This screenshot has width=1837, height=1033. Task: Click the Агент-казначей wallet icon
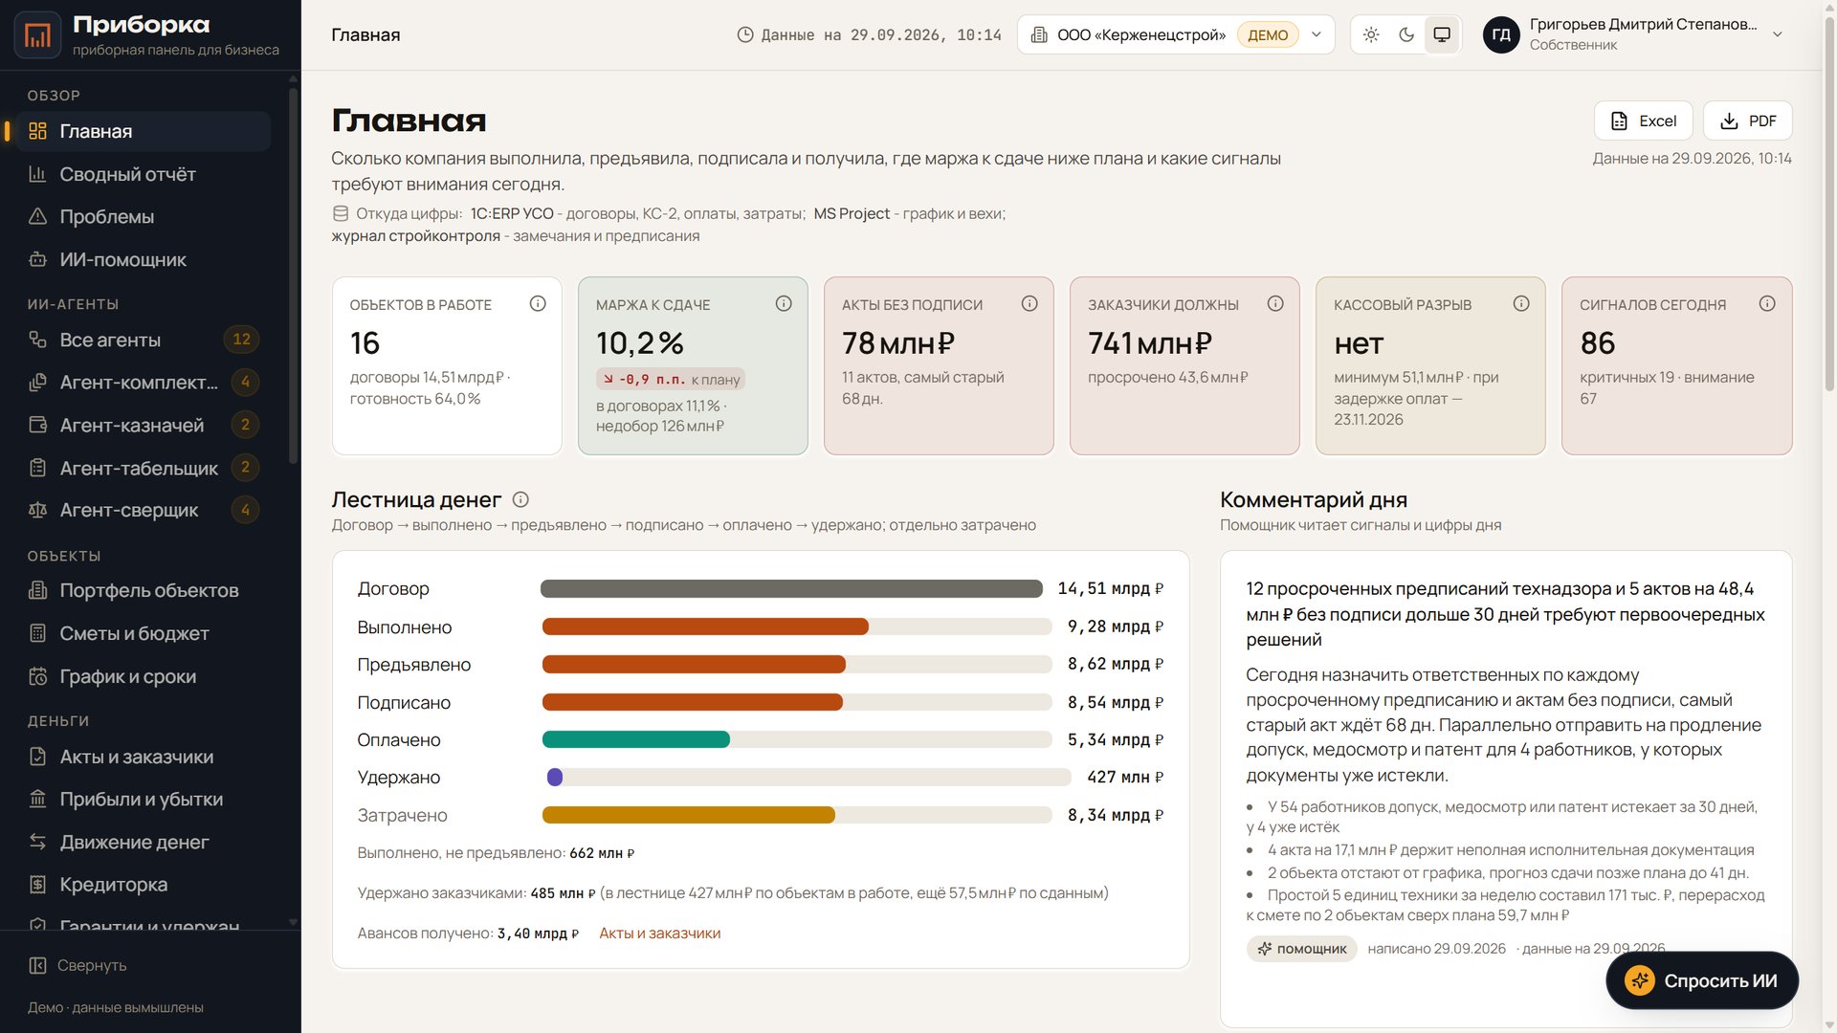37,425
